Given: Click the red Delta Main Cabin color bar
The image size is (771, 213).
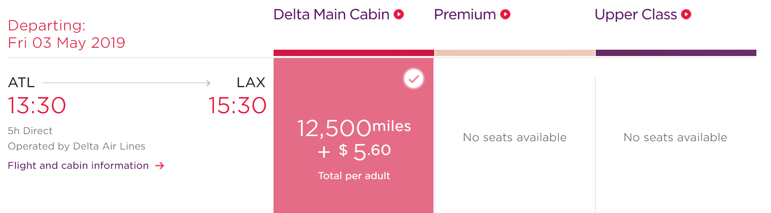Looking at the screenshot, I should point(354,53).
